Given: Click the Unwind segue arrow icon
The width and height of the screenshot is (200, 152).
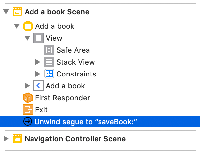Looking at the screenshot, I should (x=28, y=122).
